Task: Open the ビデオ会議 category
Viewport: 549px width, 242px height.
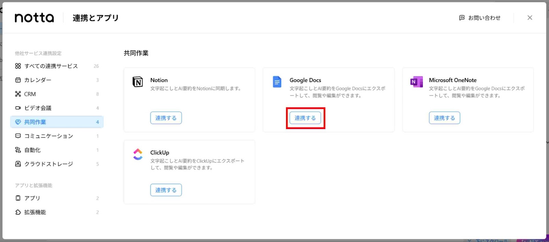Action: [57, 108]
